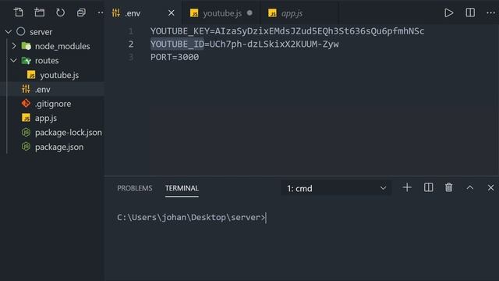Open editor more actions menu
The image size is (499, 281).
(x=490, y=12)
